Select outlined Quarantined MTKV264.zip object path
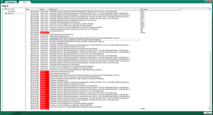 94,40
